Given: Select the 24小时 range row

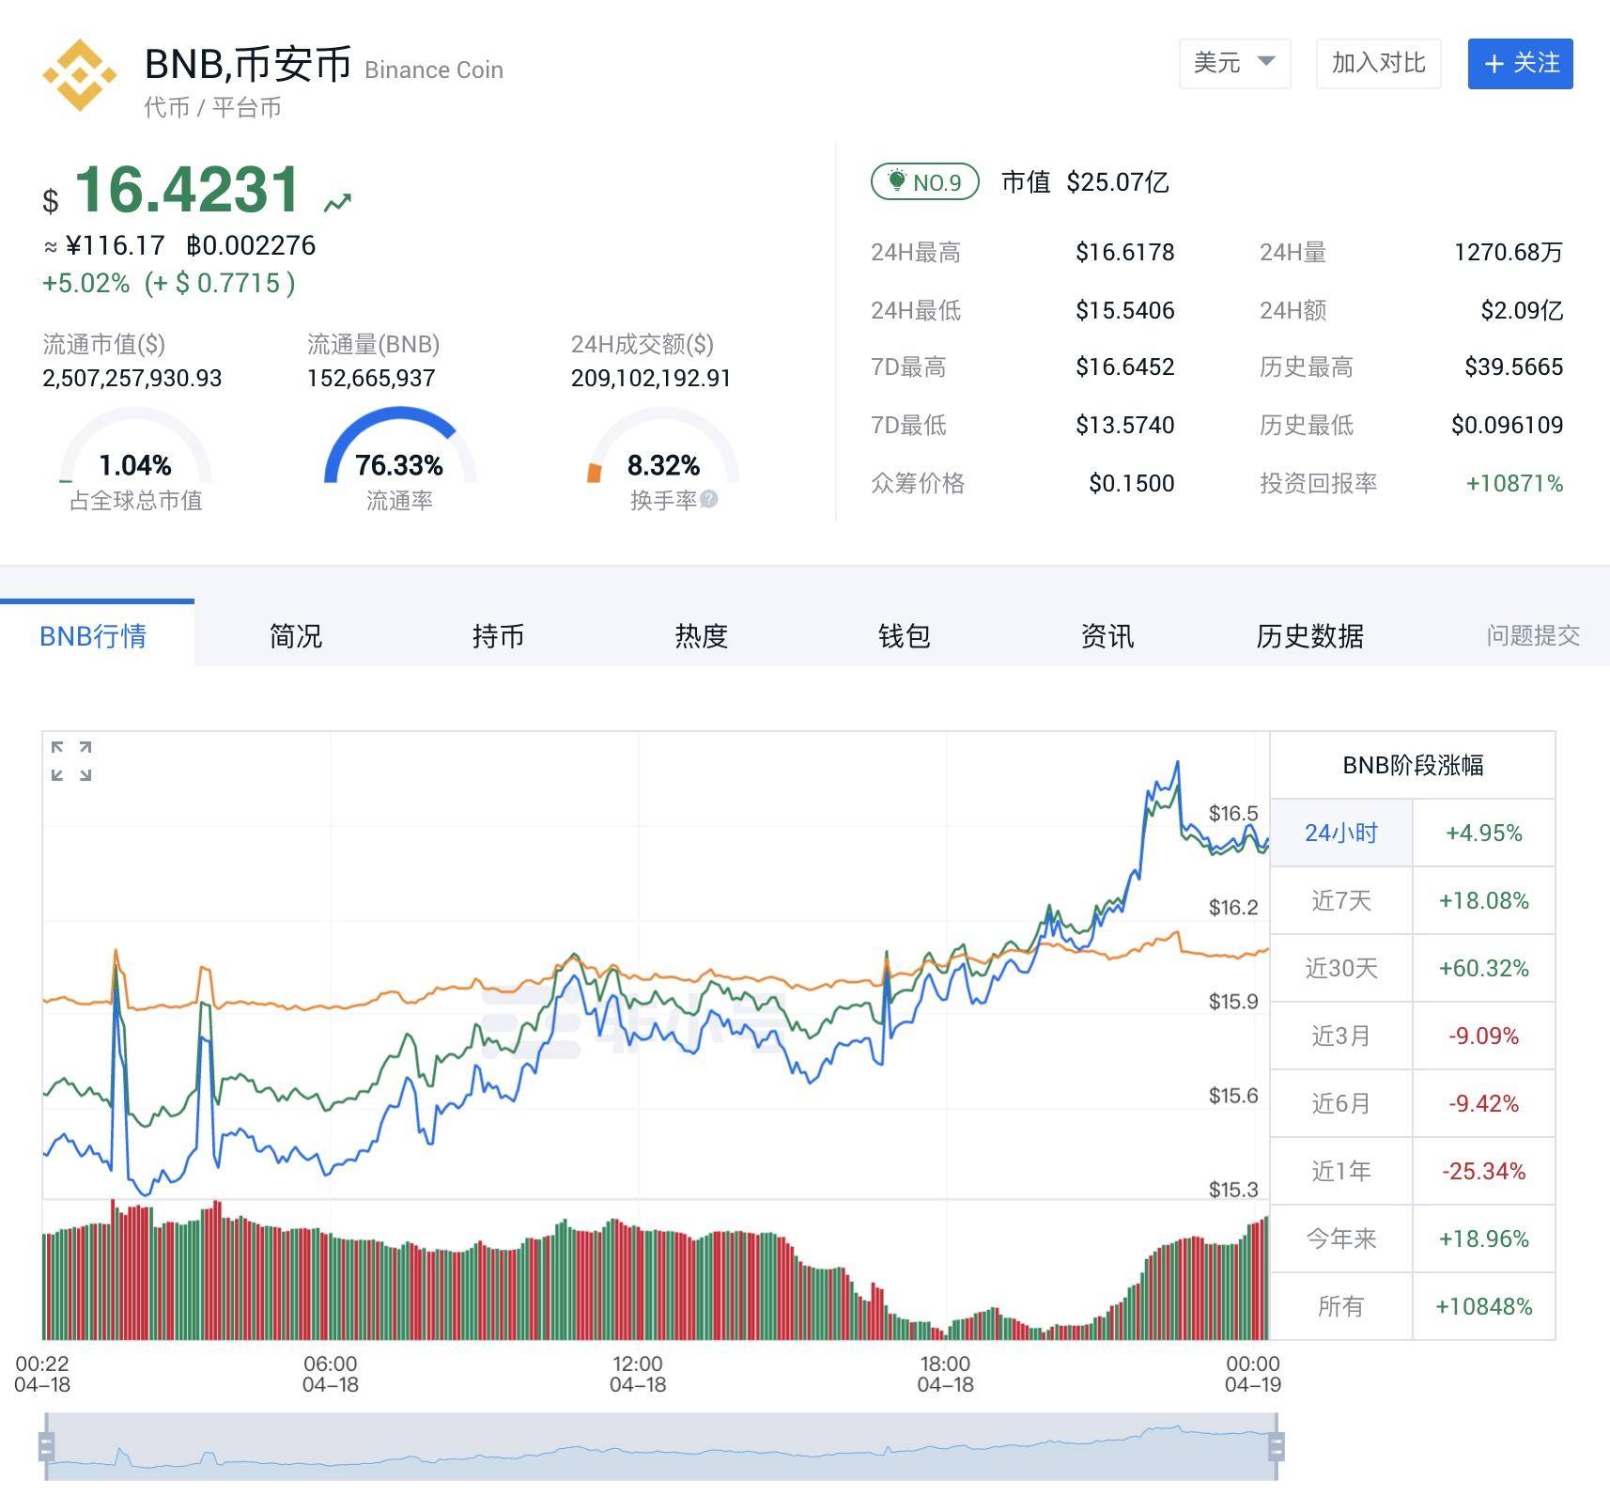Looking at the screenshot, I should (x=1413, y=833).
